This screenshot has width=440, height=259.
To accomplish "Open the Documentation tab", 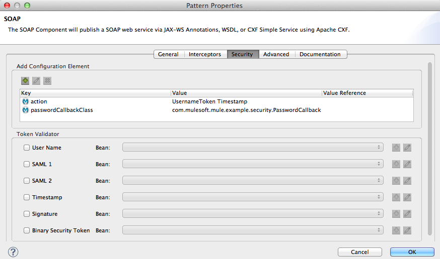I will click(x=320, y=54).
